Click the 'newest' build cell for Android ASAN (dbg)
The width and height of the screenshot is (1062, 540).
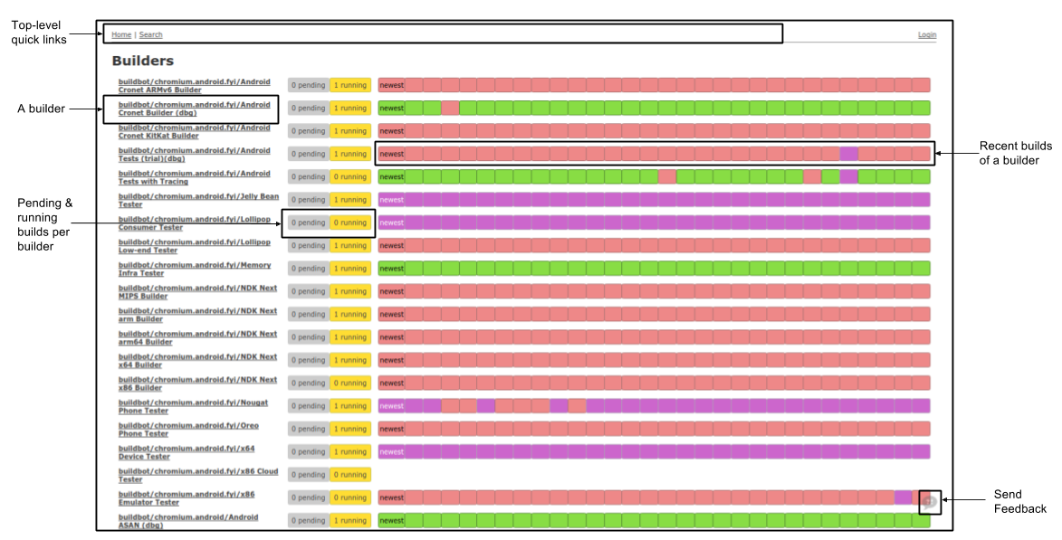coord(391,521)
